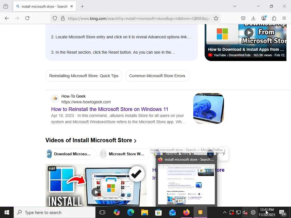The height and width of the screenshot is (218, 291).
Task: Open tracking protection shield icon
Action: [x=55, y=18]
